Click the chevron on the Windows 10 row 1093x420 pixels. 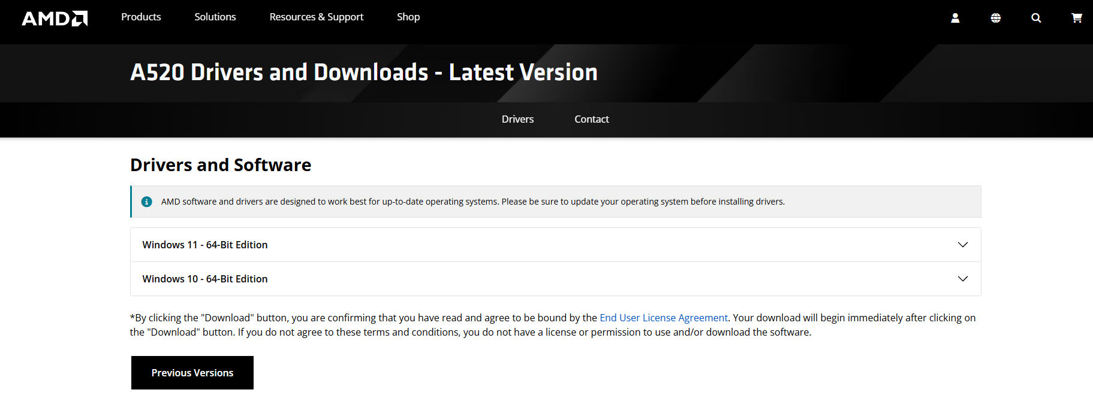pos(963,279)
